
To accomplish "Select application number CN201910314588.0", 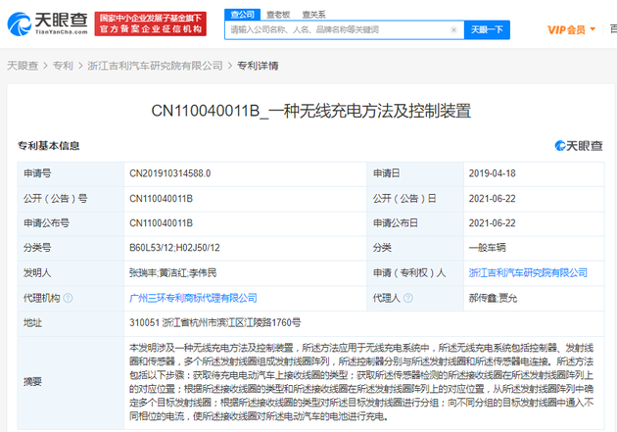I will click(170, 173).
